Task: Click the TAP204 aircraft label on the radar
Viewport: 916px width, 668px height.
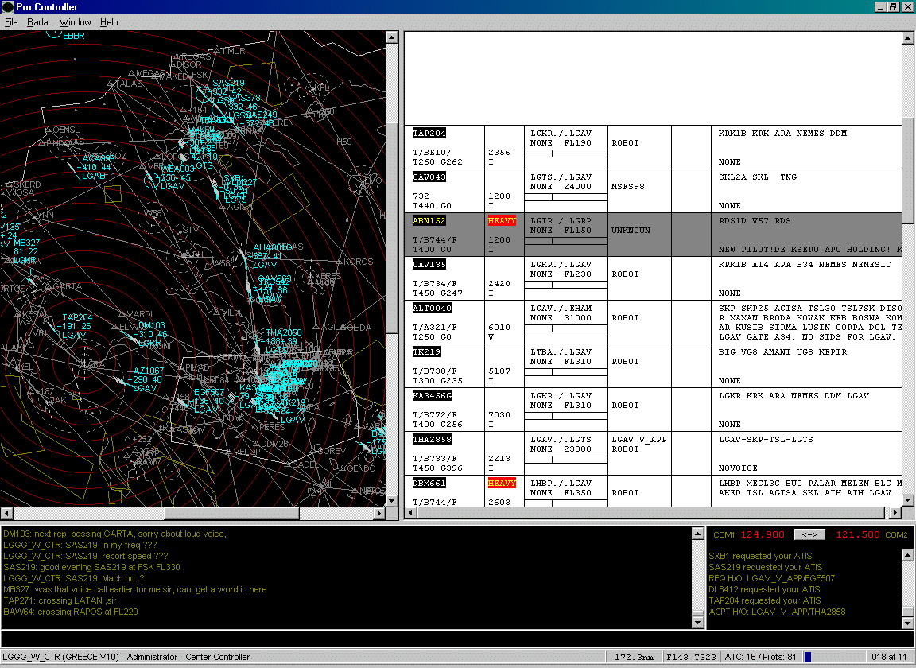Action: [77, 317]
